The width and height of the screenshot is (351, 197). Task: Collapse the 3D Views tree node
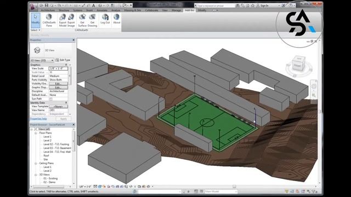click(36, 175)
